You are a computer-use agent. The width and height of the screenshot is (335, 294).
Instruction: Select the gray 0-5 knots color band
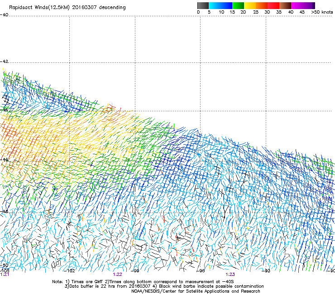coord(203,5)
